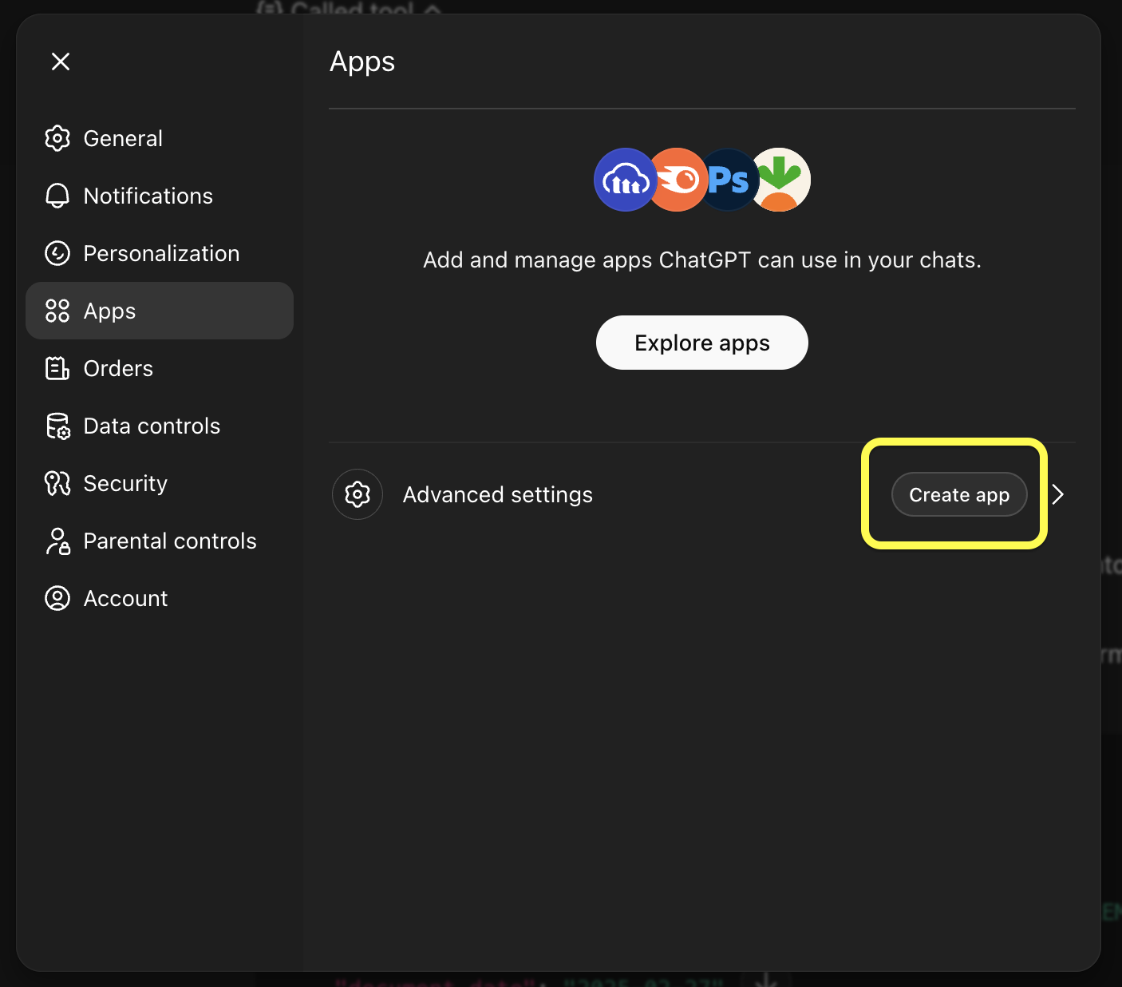This screenshot has height=987, width=1122.
Task: Close the settings dialog
Action: (61, 61)
